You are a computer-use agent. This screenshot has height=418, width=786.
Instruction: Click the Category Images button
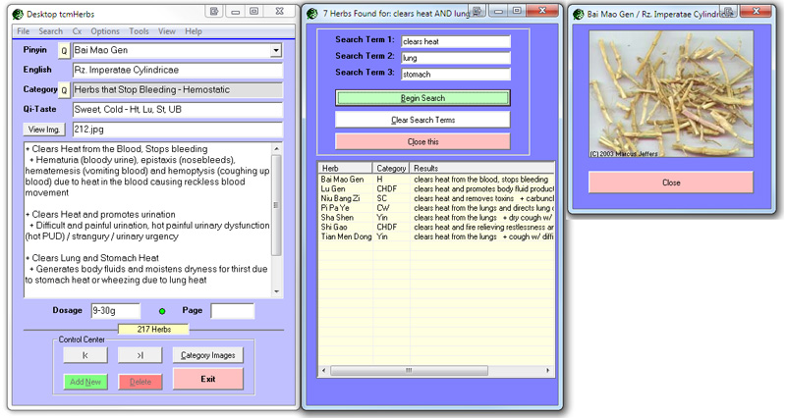click(x=207, y=355)
